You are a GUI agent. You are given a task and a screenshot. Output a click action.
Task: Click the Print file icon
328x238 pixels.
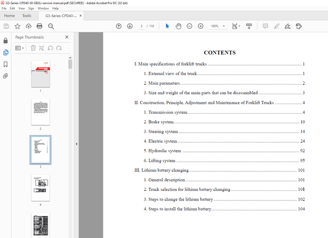(x=41, y=26)
